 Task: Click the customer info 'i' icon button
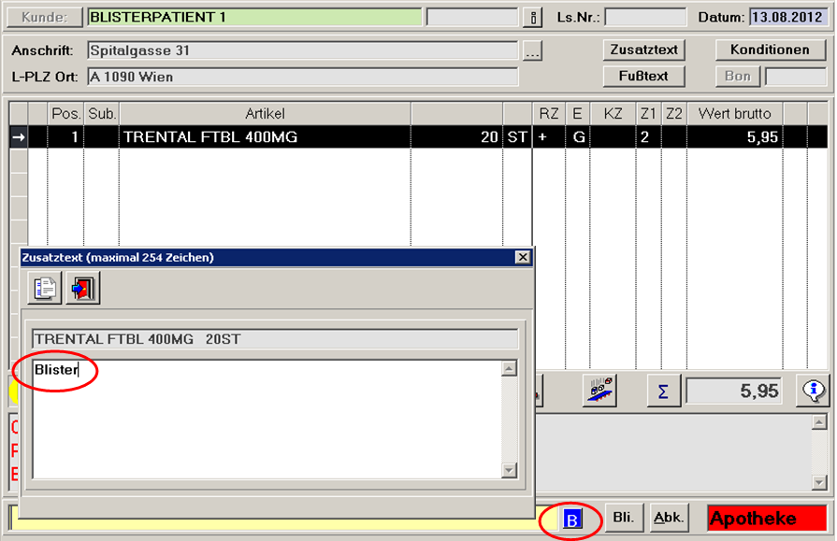(x=534, y=18)
